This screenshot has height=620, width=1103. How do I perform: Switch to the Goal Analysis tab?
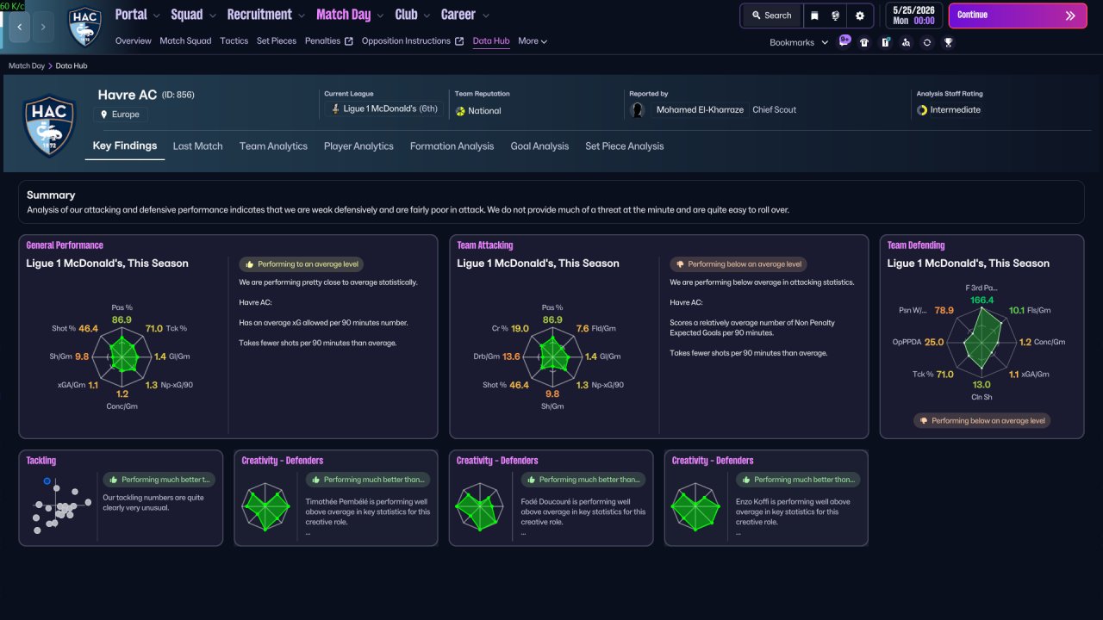[x=539, y=146]
